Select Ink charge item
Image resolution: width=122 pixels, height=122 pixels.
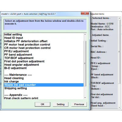point(44,81)
